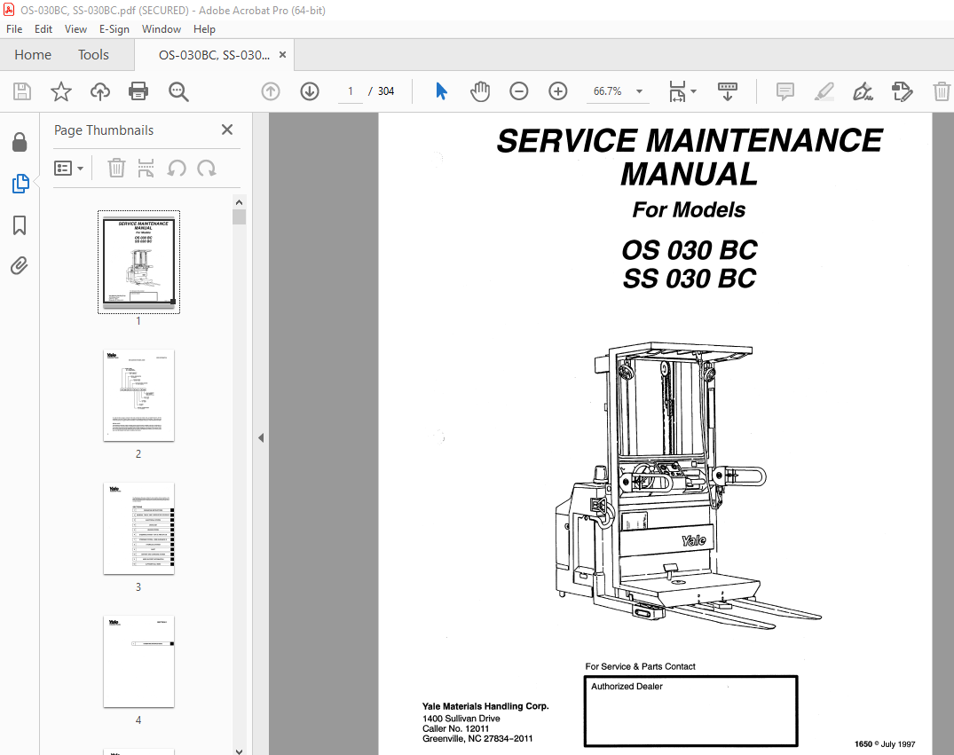
Task: Close the OS-030BC document tab
Action: click(x=282, y=55)
